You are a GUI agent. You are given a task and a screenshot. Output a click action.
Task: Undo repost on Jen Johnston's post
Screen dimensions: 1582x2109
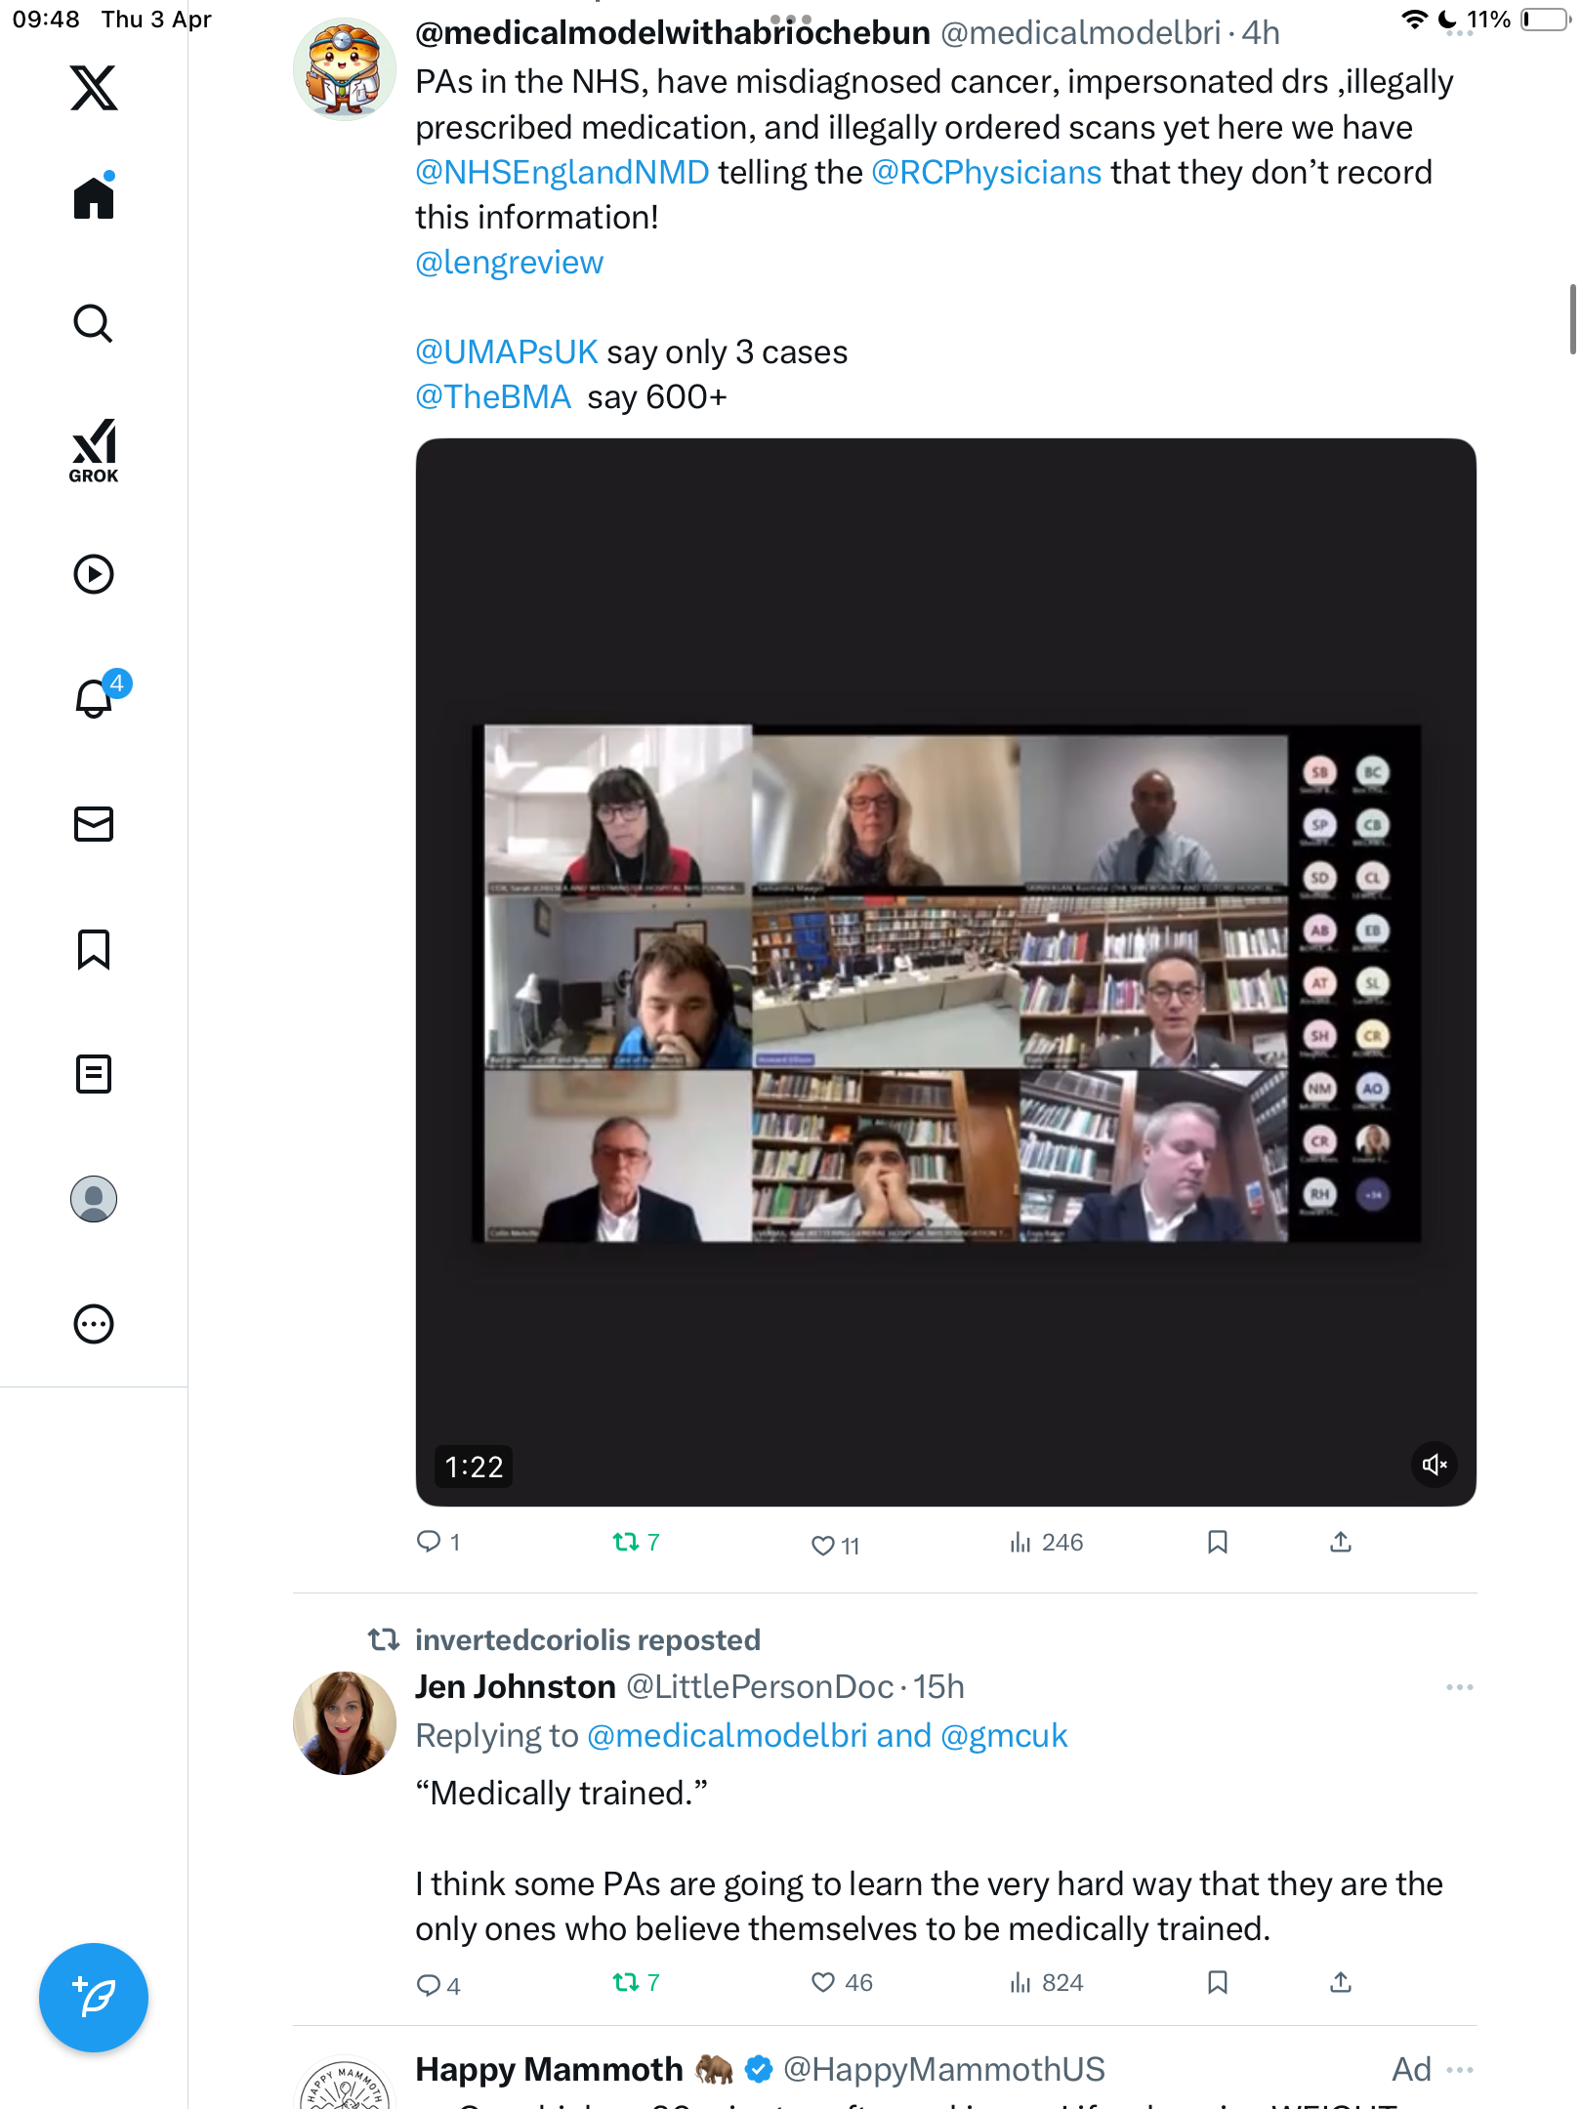click(636, 1982)
